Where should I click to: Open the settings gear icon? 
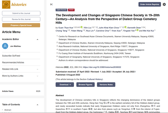click(164, 4)
